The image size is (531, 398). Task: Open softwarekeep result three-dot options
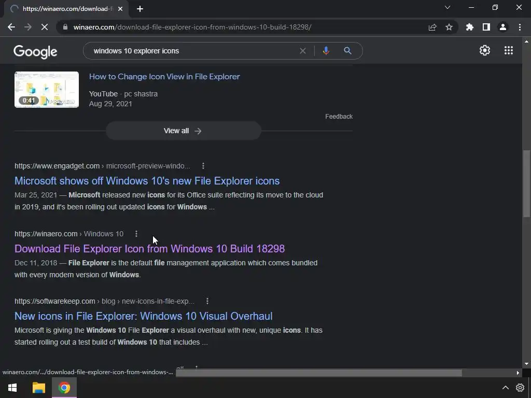(x=207, y=301)
